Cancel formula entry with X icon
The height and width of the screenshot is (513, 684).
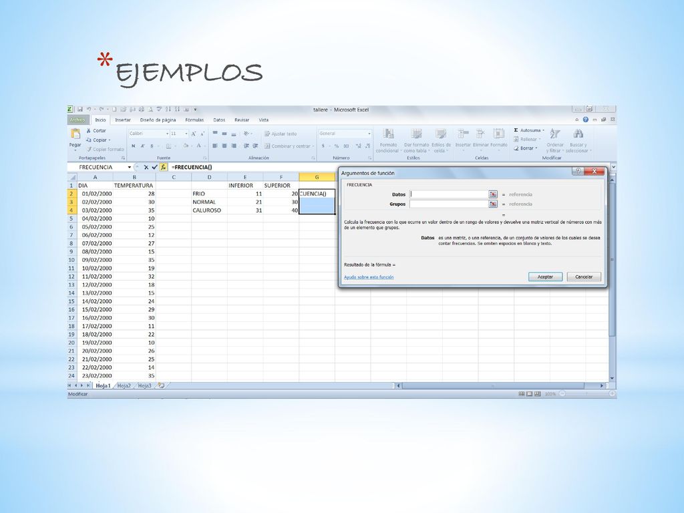(x=146, y=167)
